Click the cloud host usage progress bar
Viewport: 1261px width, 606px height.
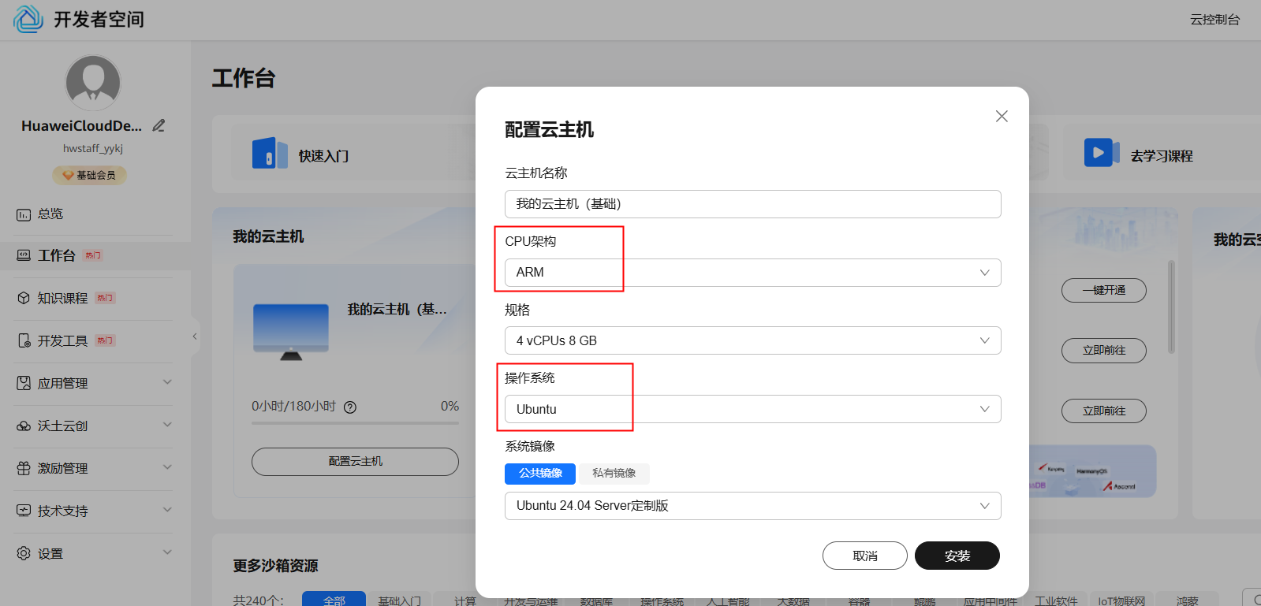pos(355,423)
